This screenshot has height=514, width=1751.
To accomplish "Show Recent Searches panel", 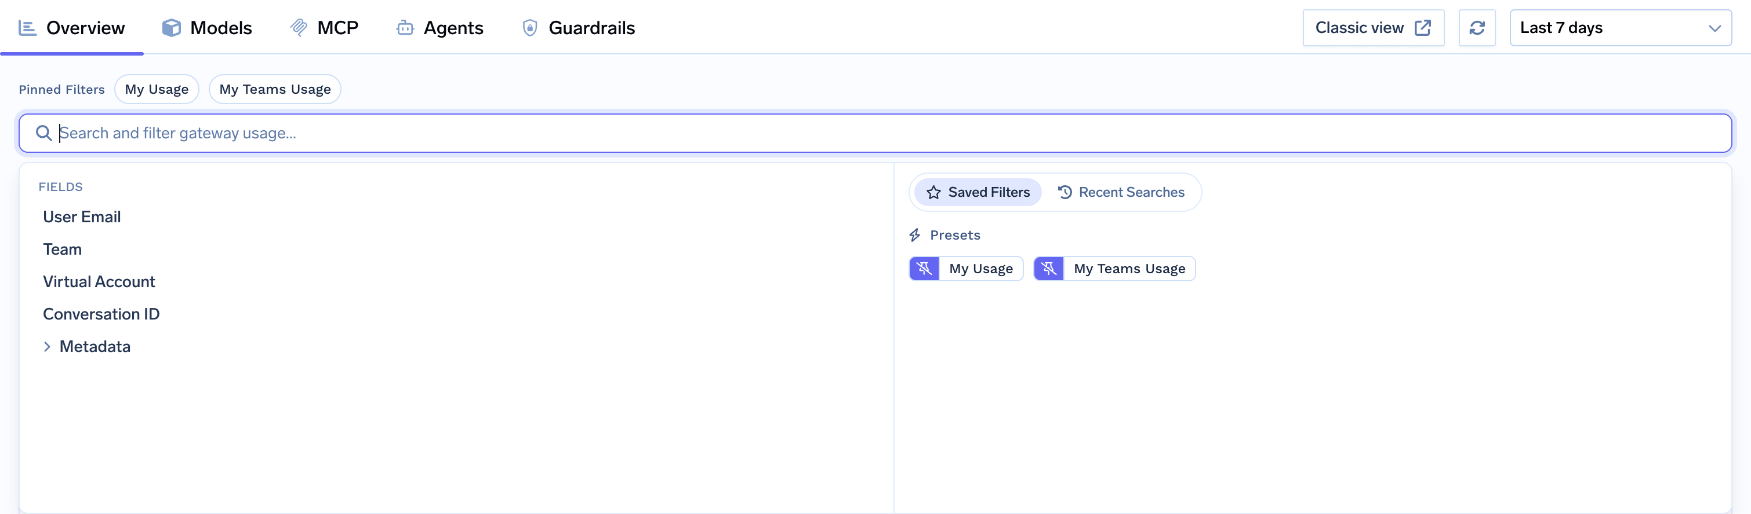I will point(1121,193).
